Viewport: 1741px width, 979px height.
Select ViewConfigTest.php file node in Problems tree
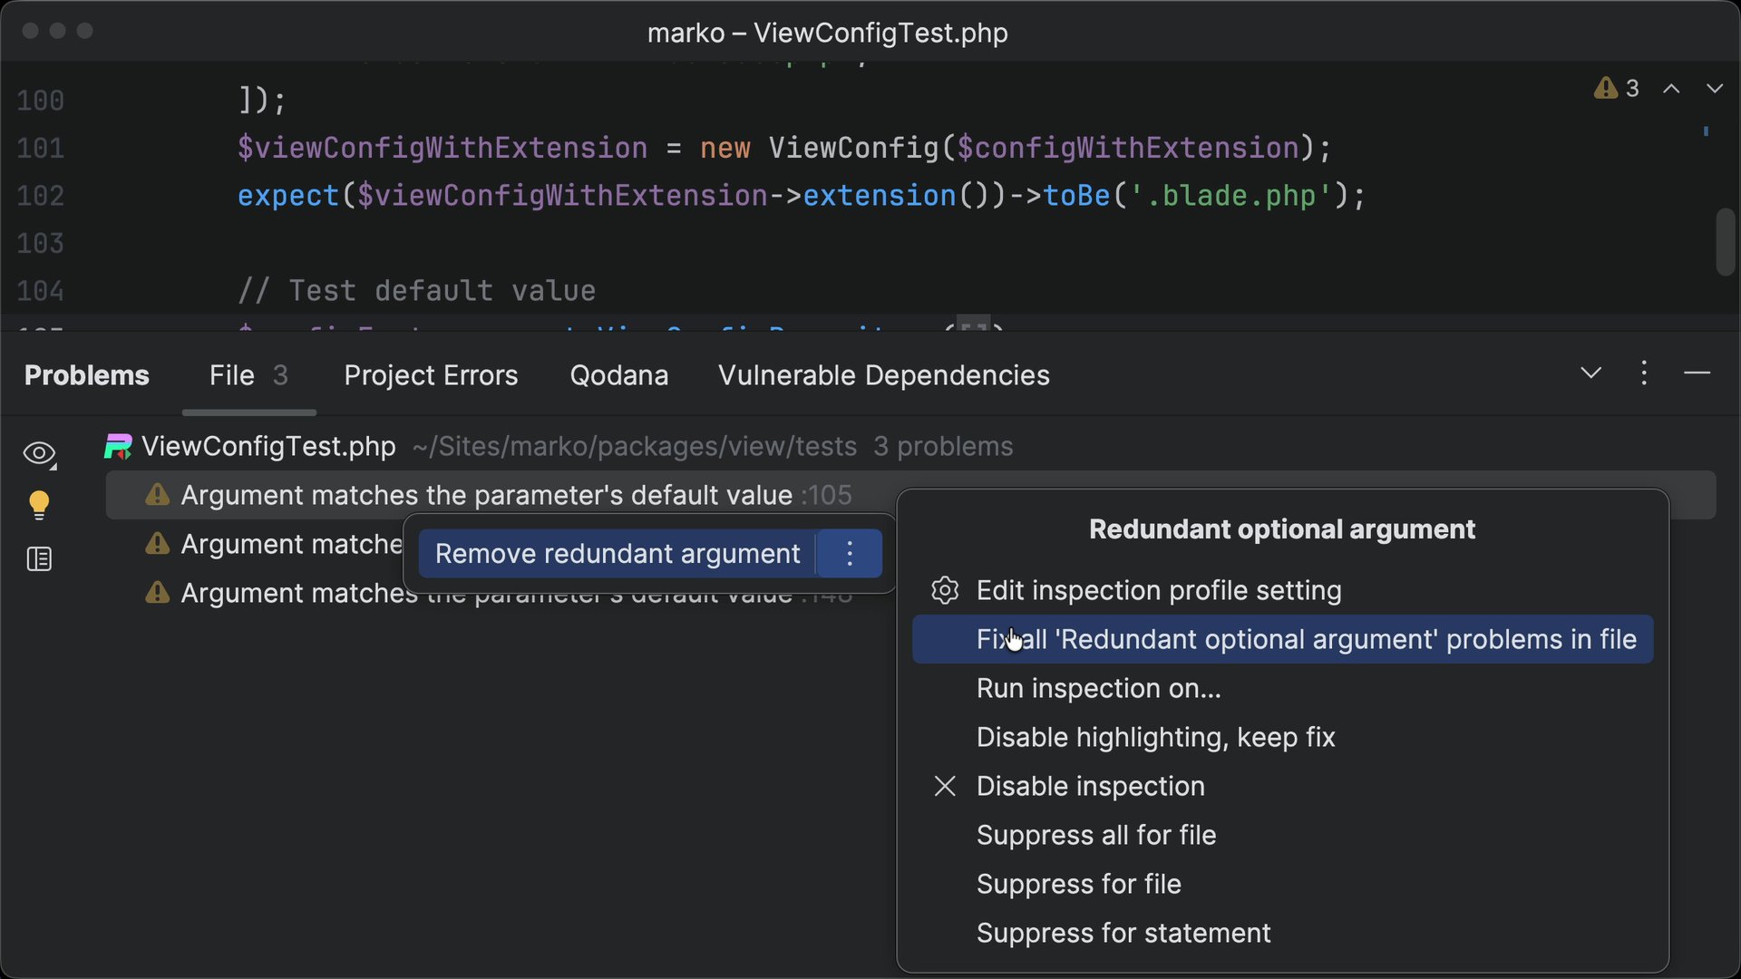[268, 446]
